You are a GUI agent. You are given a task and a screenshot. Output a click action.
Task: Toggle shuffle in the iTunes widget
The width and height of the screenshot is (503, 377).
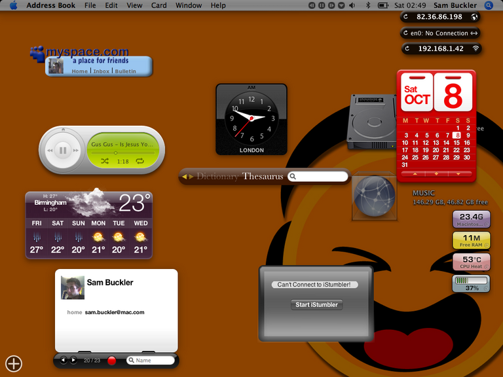point(105,160)
